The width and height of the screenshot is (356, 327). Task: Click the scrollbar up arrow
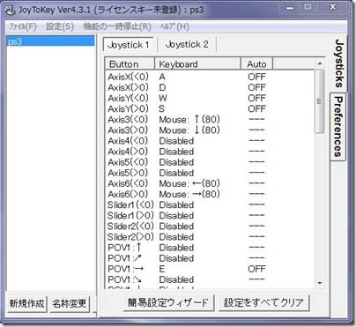(x=320, y=63)
